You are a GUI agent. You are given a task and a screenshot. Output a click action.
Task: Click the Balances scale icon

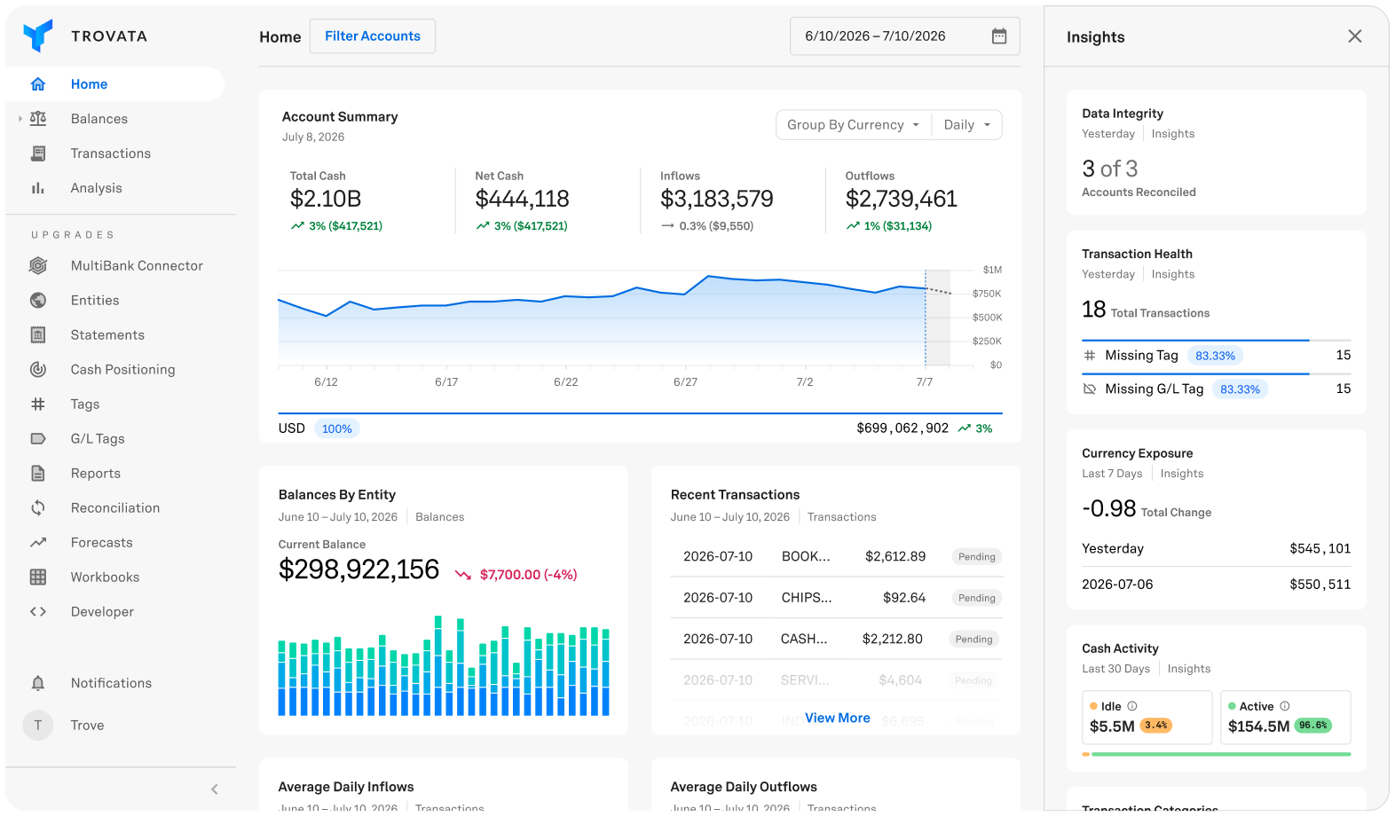[38, 119]
